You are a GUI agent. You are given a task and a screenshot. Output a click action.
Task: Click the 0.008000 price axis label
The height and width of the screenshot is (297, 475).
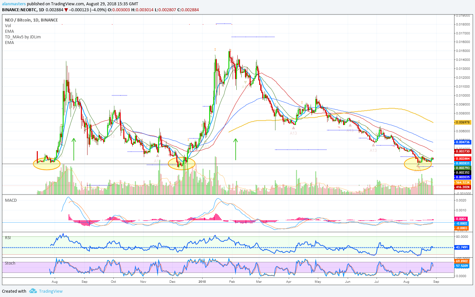coord(463,113)
